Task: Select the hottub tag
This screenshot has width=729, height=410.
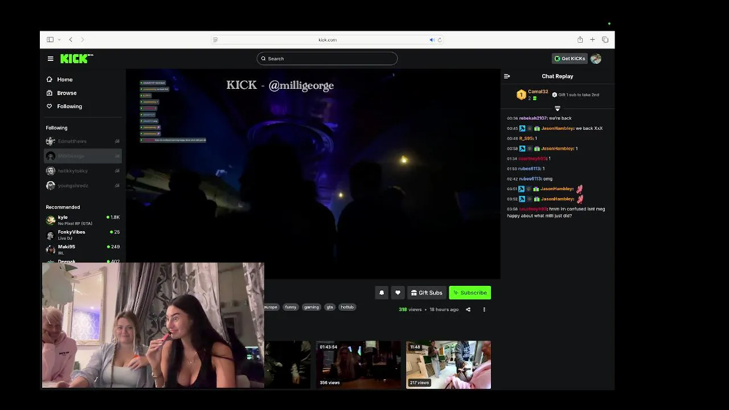Action: coord(347,307)
